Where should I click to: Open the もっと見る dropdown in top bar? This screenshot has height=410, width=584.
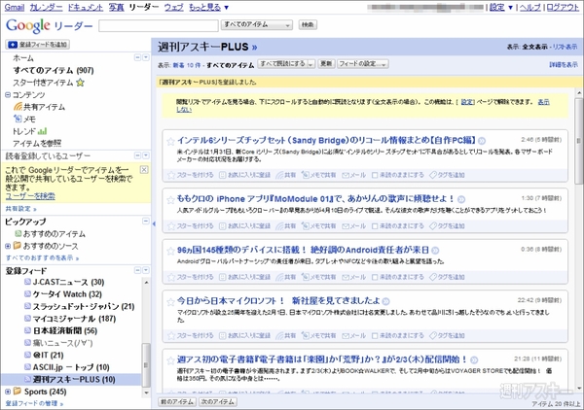coord(208,7)
